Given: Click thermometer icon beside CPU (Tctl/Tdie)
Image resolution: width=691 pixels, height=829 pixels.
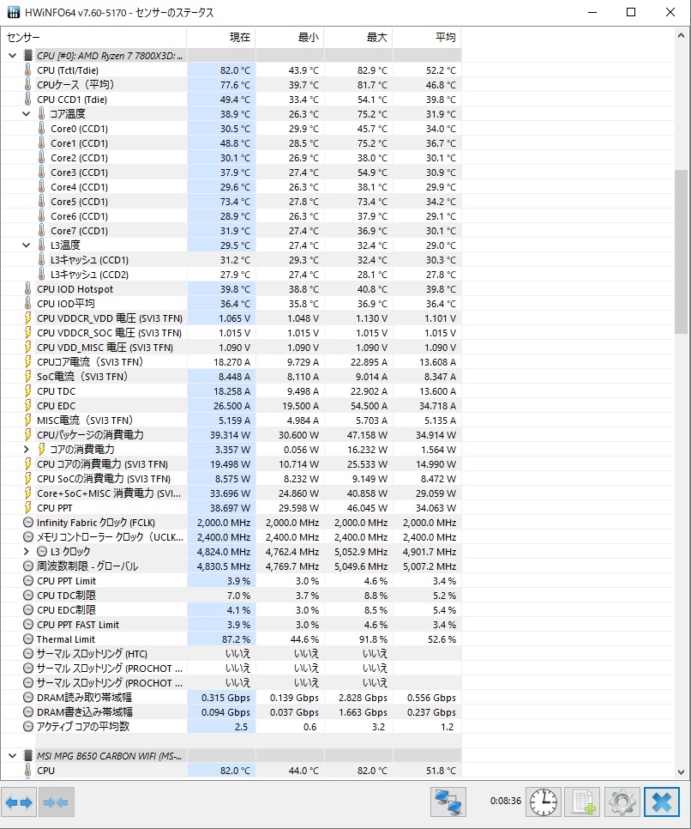Looking at the screenshot, I should pos(28,70).
